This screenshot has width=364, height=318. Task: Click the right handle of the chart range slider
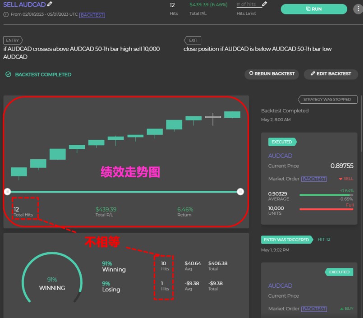coord(240,192)
